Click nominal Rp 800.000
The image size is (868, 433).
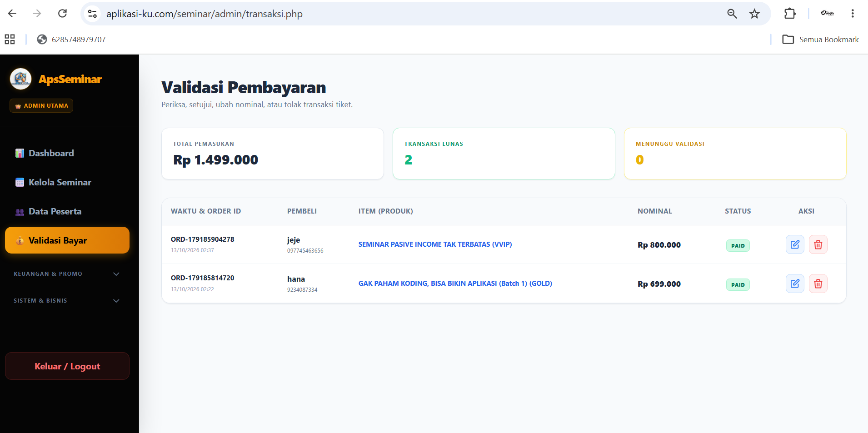coord(659,245)
